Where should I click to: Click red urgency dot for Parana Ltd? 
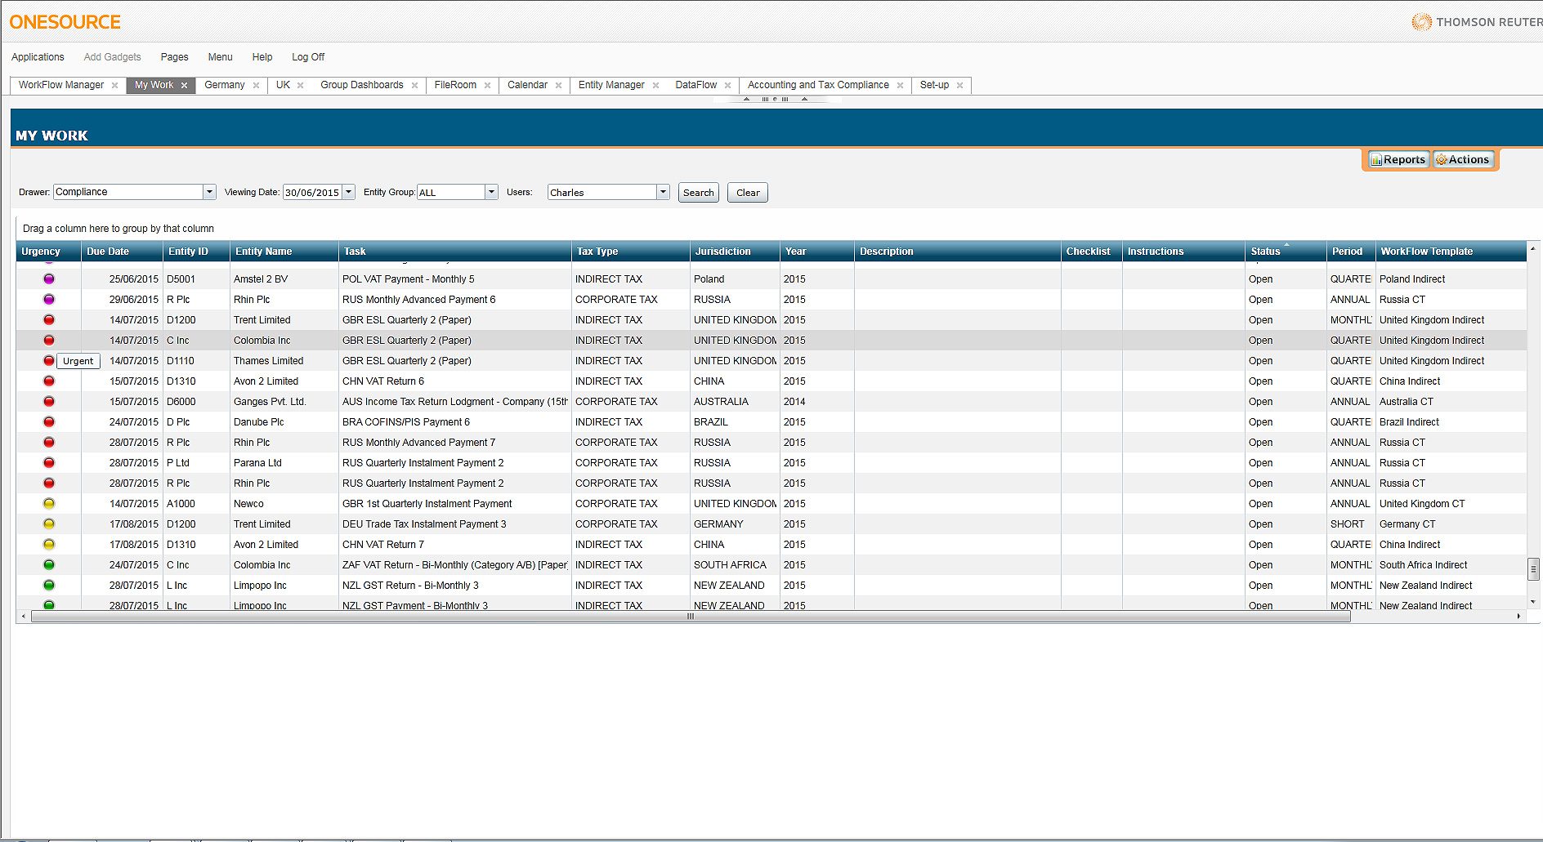click(49, 463)
